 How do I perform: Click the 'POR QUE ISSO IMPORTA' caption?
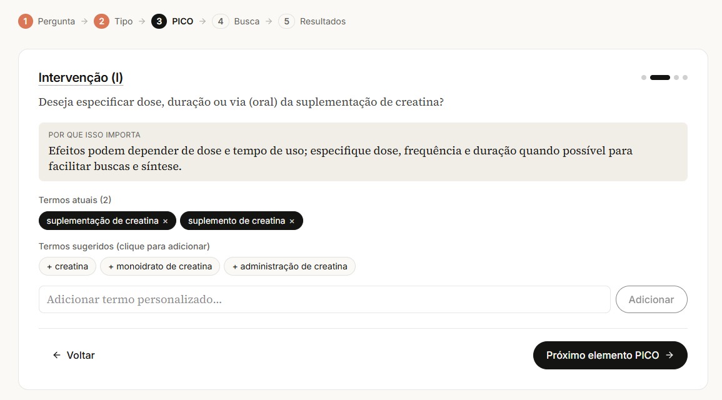(x=94, y=135)
